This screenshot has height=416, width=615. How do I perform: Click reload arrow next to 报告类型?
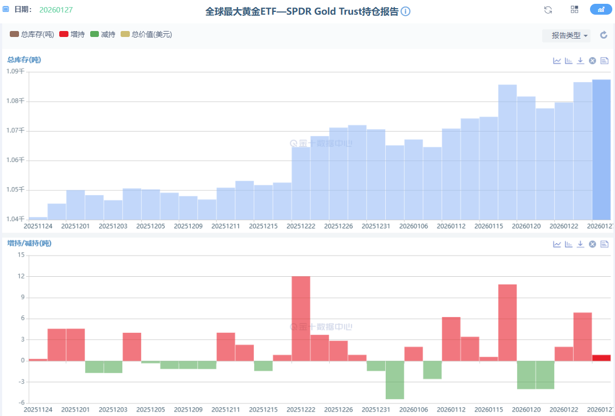point(604,35)
